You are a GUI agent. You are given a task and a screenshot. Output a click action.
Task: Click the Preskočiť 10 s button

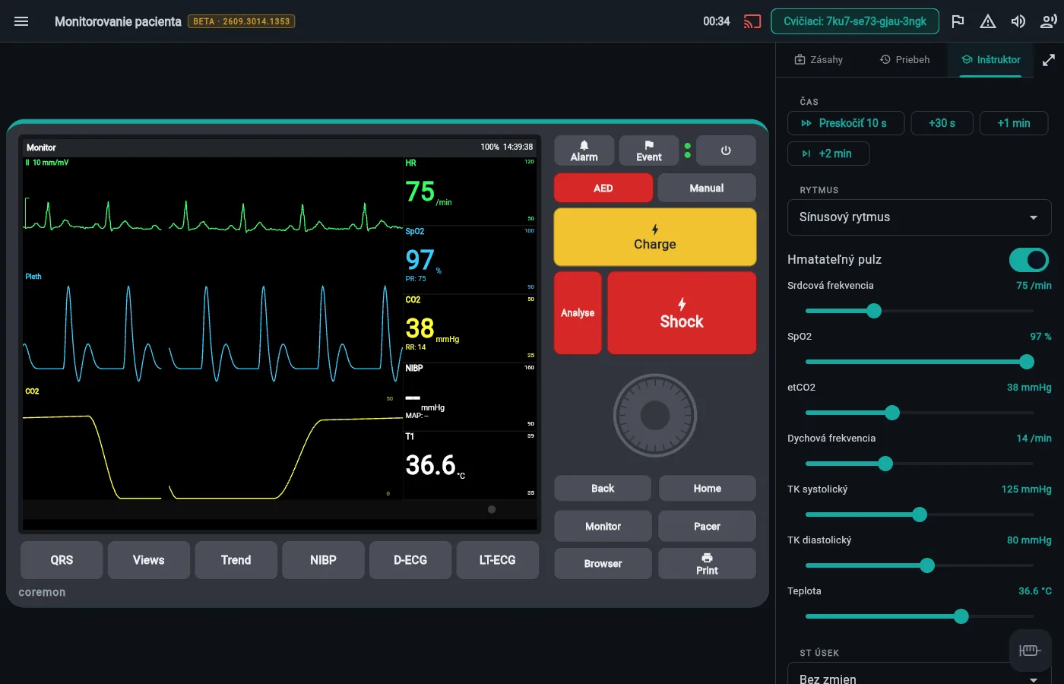click(847, 123)
